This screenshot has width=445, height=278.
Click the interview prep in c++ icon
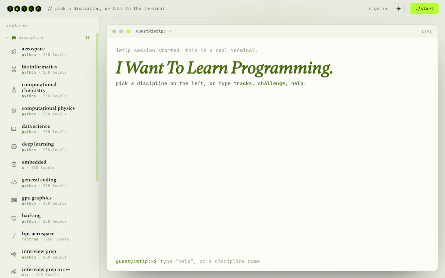coord(14,272)
